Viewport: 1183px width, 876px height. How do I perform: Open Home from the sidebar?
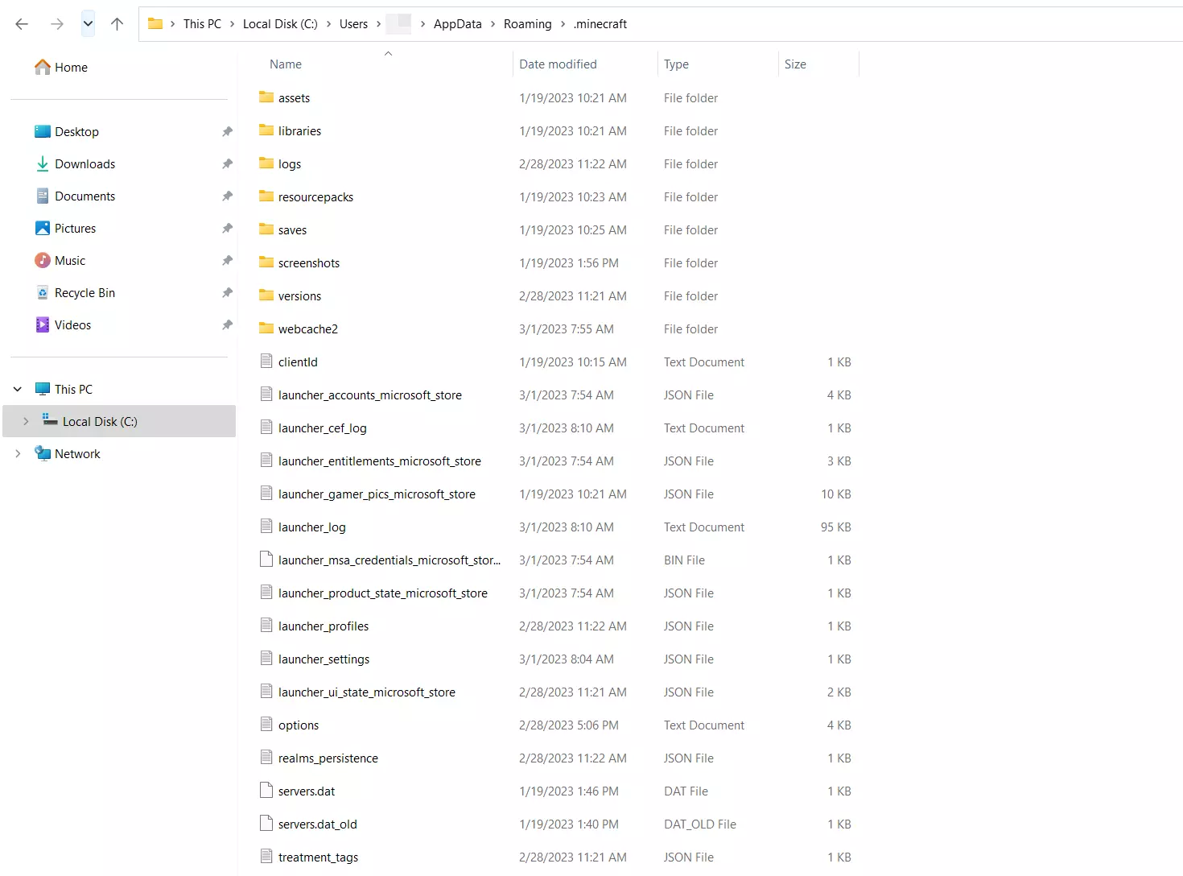[x=68, y=67]
